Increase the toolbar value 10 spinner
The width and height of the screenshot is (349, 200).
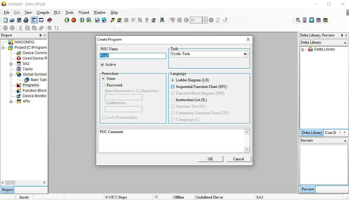[x=205, y=19]
